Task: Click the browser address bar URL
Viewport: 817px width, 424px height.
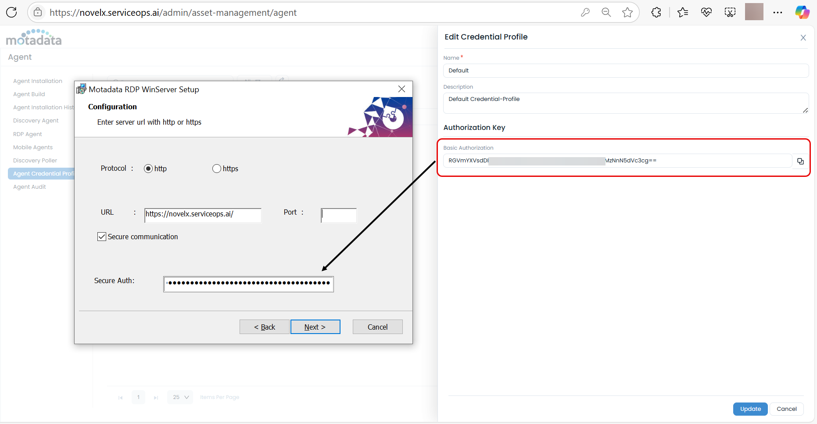Action: point(173,13)
